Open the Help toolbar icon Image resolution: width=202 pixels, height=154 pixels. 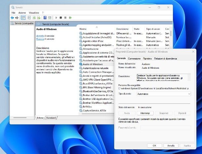[45, 18]
